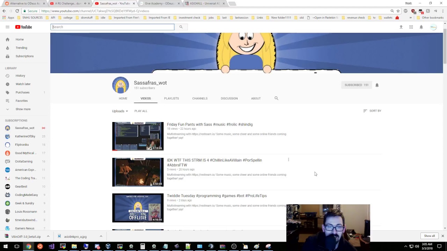Click the YouTube search input field
The width and height of the screenshot is (447, 251).
point(112,27)
